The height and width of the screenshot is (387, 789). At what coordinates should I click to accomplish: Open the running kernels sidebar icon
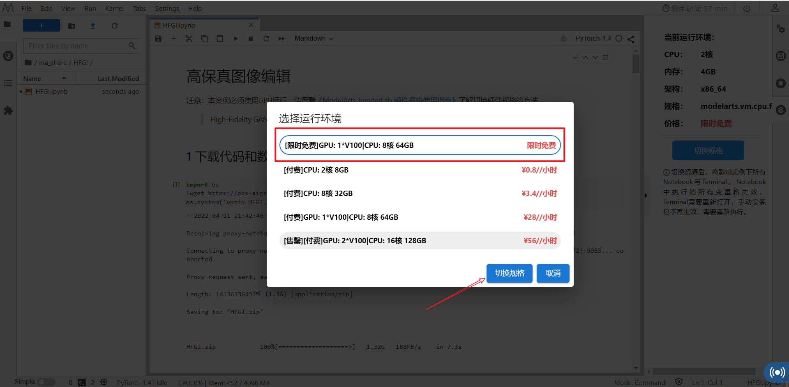(x=8, y=56)
